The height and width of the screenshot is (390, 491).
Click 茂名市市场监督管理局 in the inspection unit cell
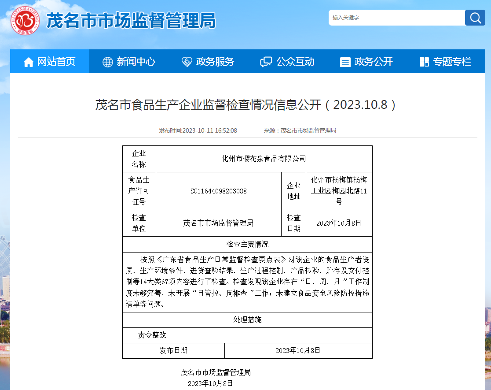tap(219, 223)
